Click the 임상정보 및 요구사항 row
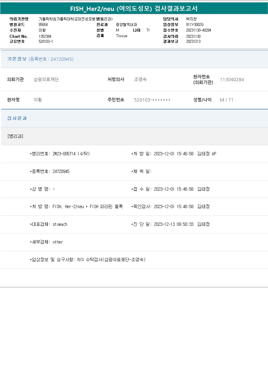 88,260
